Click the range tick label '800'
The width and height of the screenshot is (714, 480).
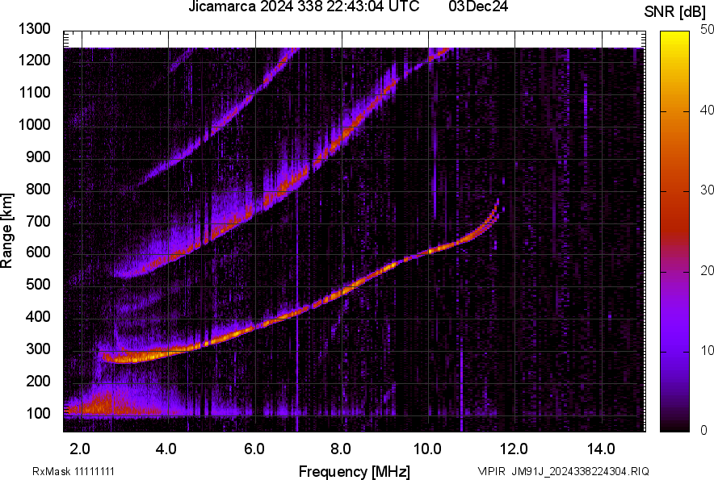(38, 188)
